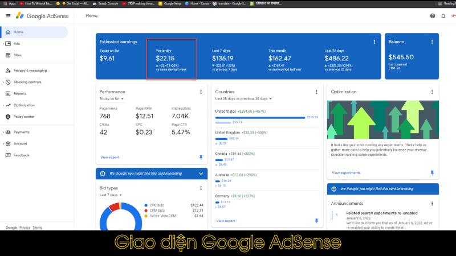Click the Reports icon in sidebar
Viewport: 456px width, 256px height.
click(8, 94)
